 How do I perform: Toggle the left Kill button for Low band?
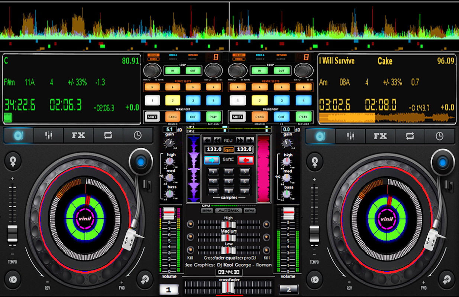point(190,249)
